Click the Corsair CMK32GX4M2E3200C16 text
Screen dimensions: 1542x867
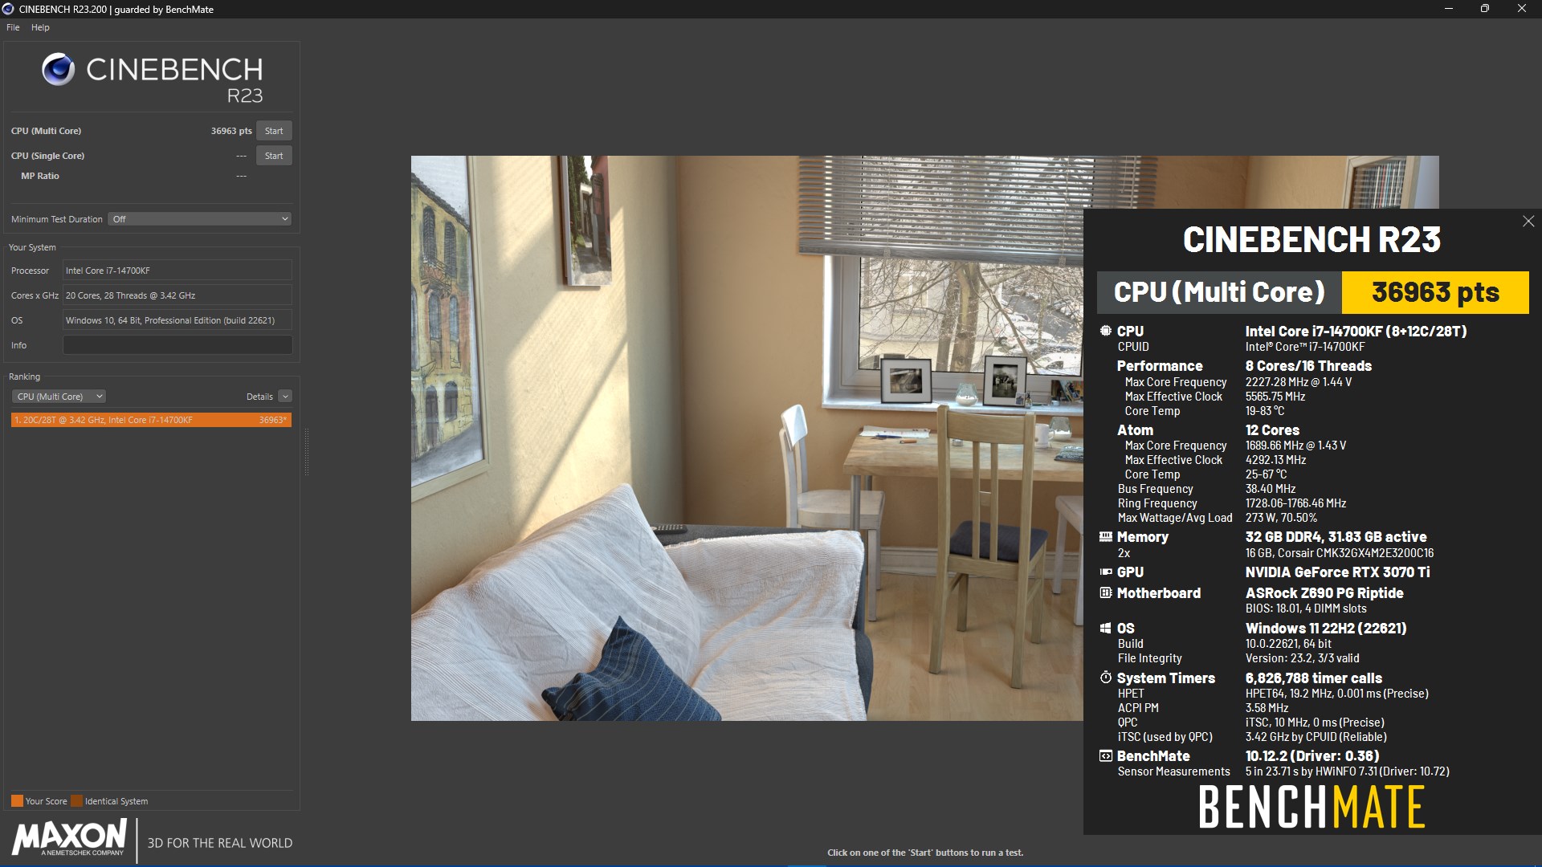(1340, 553)
